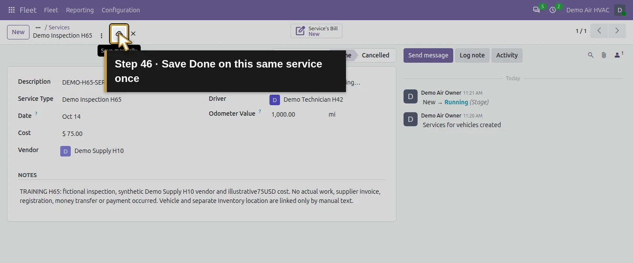This screenshot has width=633, height=263.
Task: Click the Demo Supply H10 vendor avatar
Action: (65, 151)
